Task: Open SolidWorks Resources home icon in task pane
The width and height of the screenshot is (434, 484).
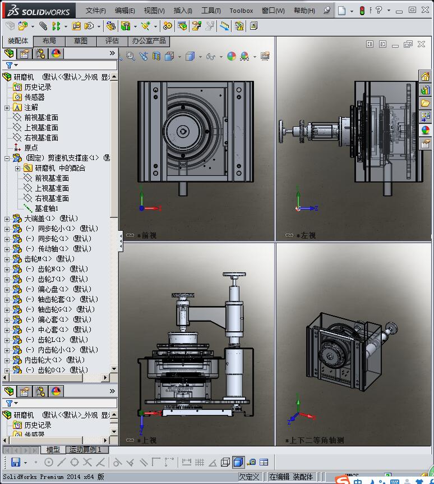Action: click(426, 76)
